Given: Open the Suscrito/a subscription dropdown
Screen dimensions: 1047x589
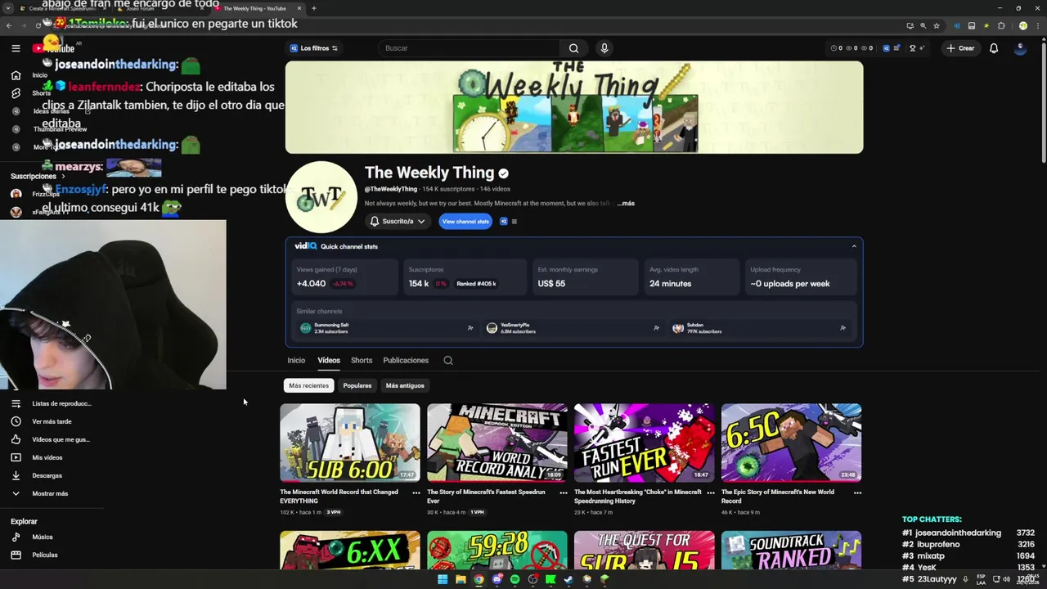Looking at the screenshot, I should [x=398, y=221].
